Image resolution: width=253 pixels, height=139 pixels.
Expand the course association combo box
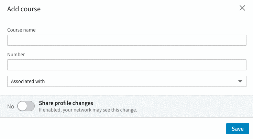pos(126,81)
